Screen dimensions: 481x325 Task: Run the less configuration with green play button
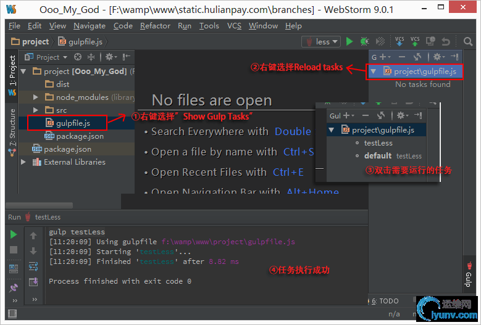pos(349,42)
